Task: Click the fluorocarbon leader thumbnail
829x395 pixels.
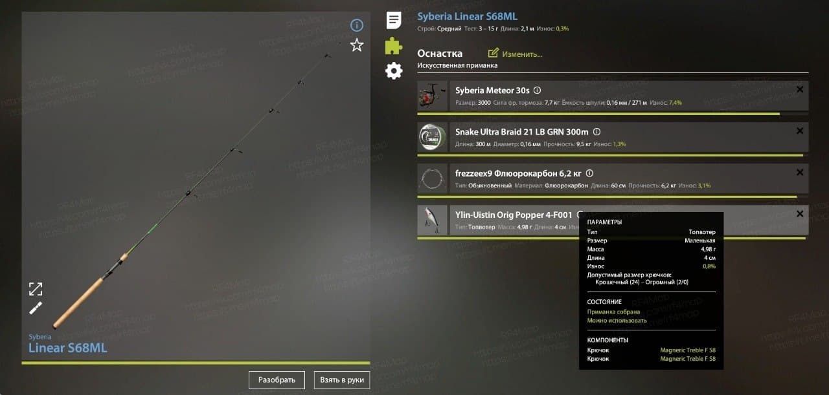Action: click(432, 178)
